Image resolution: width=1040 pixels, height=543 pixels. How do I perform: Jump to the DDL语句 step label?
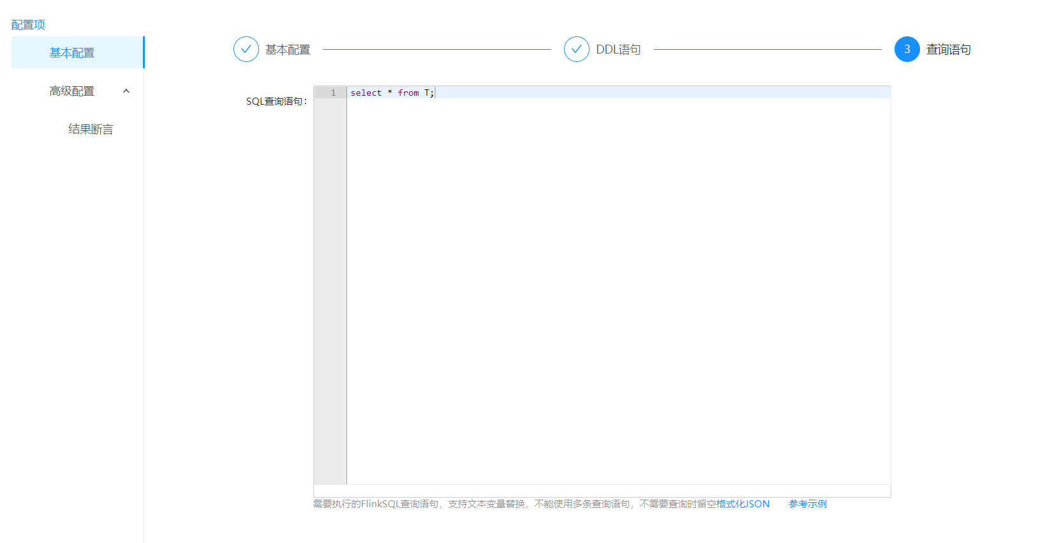(x=618, y=50)
